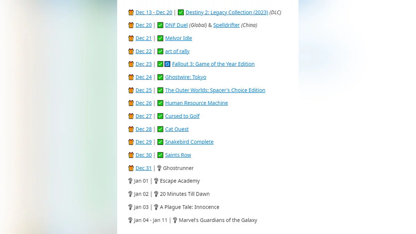
Task: Click the gift icon next to Dec 24
Action: 131,77
